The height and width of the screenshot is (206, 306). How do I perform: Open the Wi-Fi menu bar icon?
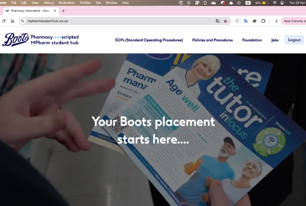275,3
